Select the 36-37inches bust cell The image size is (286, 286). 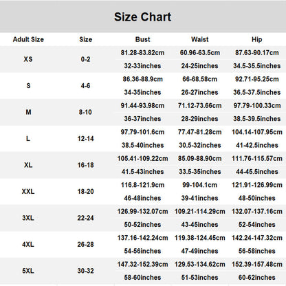coord(142,119)
